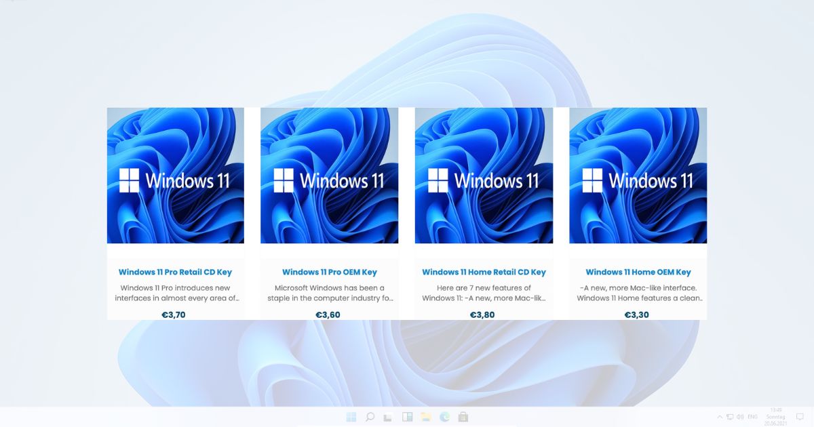Open the Windows Start menu on the taskbar
This screenshot has height=427, width=814.
coord(351,417)
